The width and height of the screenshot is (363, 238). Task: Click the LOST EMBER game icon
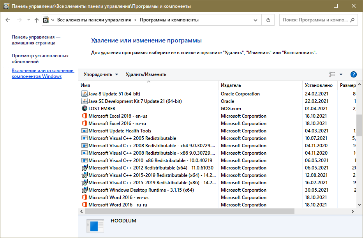(85, 109)
